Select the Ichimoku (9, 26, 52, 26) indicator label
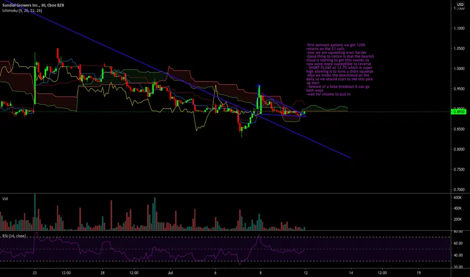Screen dimensions: 470x277 coord(22,11)
